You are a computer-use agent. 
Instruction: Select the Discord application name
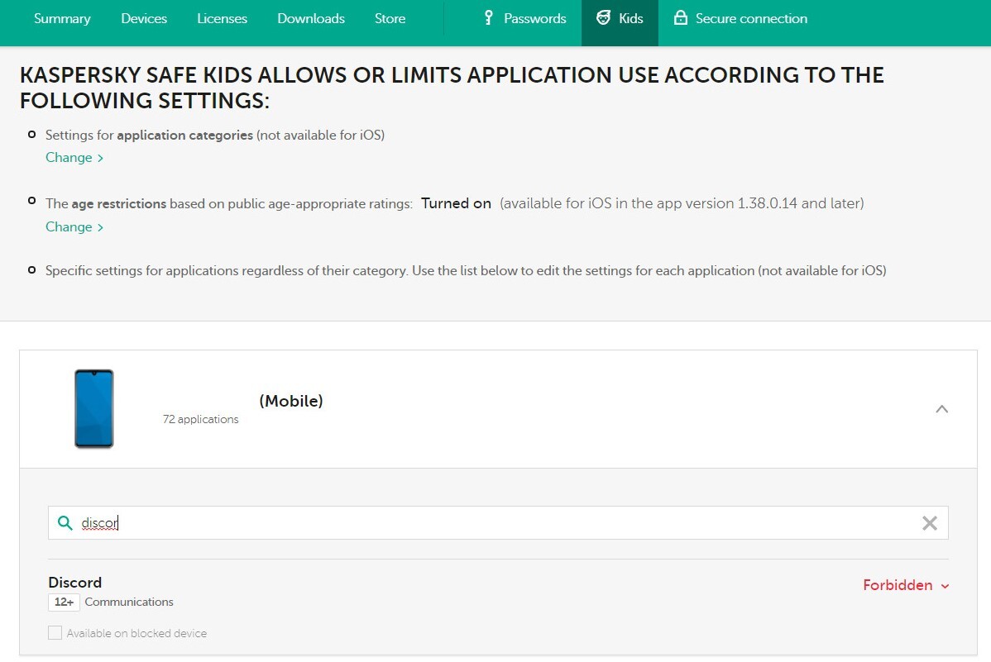click(75, 583)
